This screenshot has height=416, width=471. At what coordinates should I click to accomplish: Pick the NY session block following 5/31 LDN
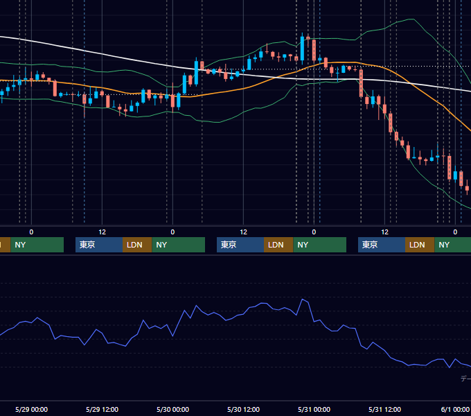coord(453,245)
